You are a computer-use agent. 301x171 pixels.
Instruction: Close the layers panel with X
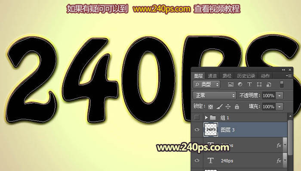[290, 70]
